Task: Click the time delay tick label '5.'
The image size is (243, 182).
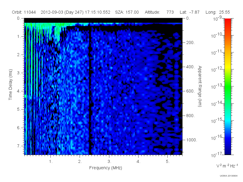Action: point(19,110)
